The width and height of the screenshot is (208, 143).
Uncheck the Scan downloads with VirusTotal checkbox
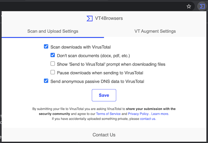pyautogui.click(x=46, y=47)
